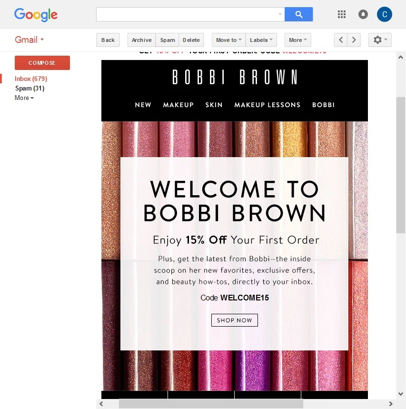Expand More folders in sidebar

click(x=24, y=98)
